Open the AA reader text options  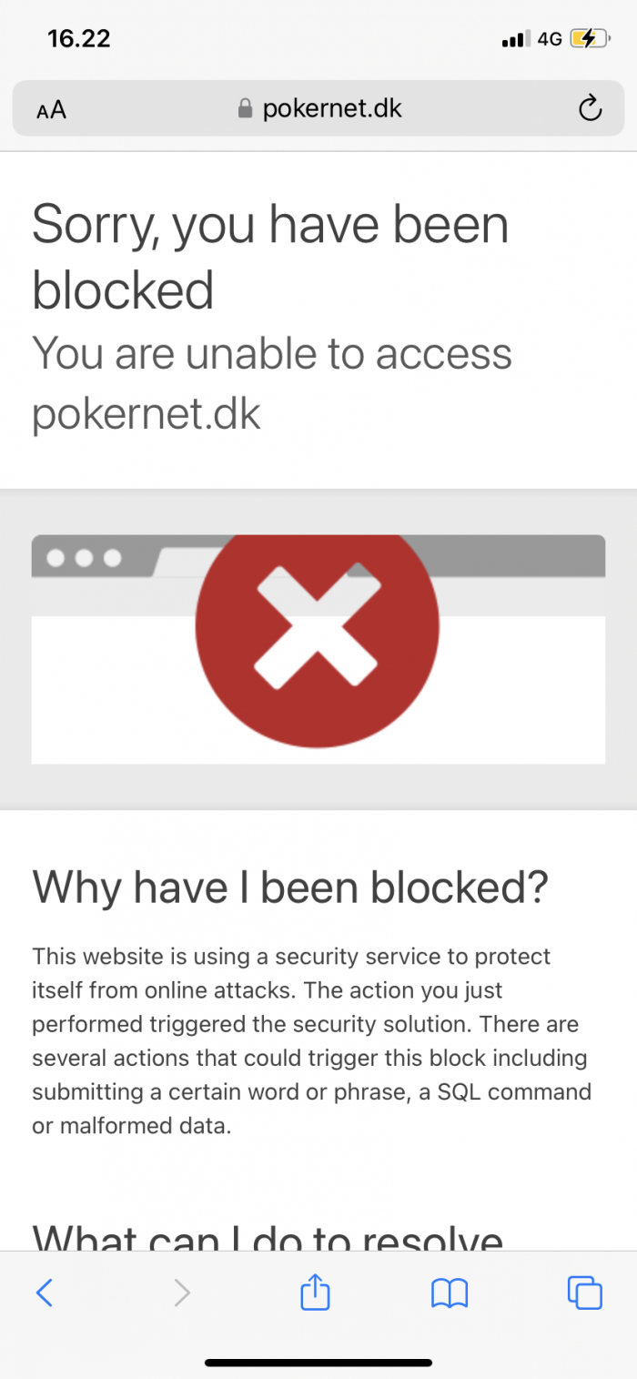pos(51,111)
